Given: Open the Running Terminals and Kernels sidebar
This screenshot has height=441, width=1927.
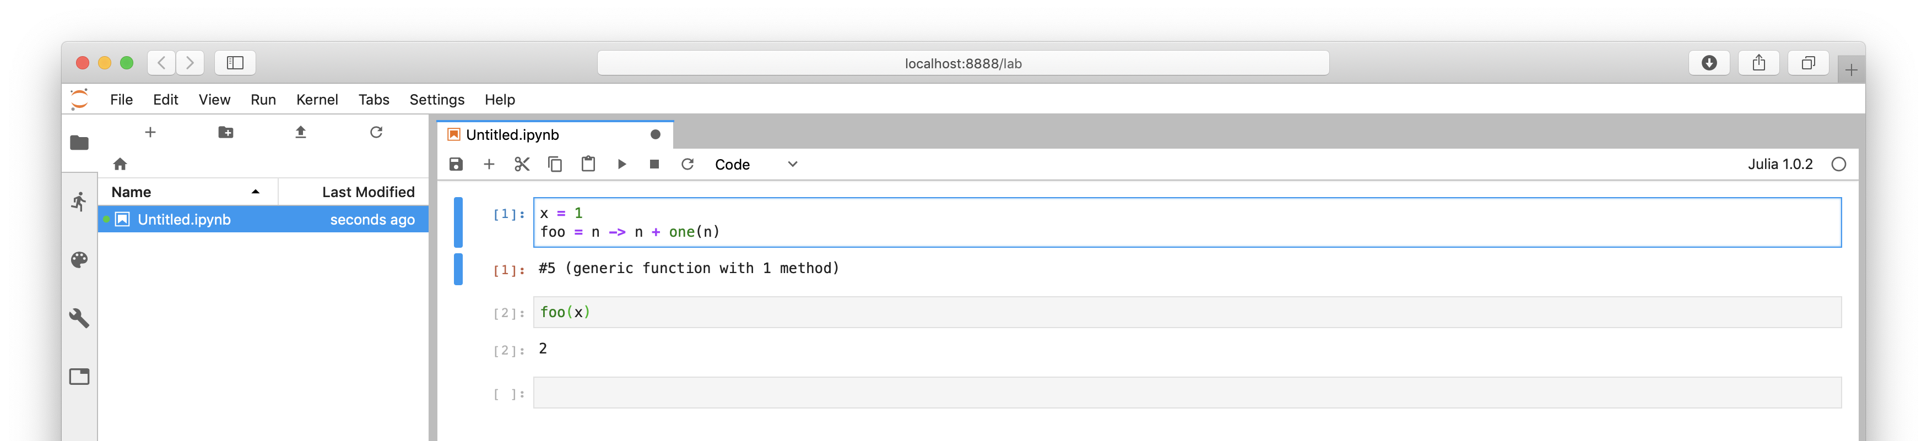Looking at the screenshot, I should 79,201.
